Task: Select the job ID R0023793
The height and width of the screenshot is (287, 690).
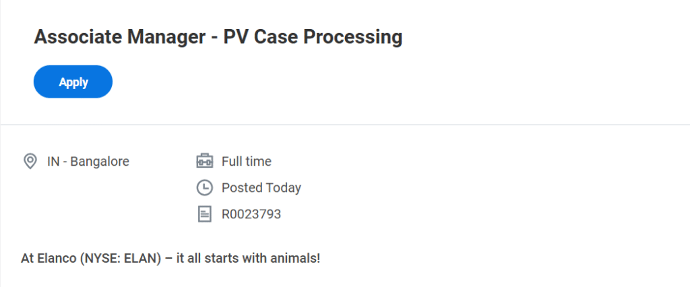Action: coord(251,215)
